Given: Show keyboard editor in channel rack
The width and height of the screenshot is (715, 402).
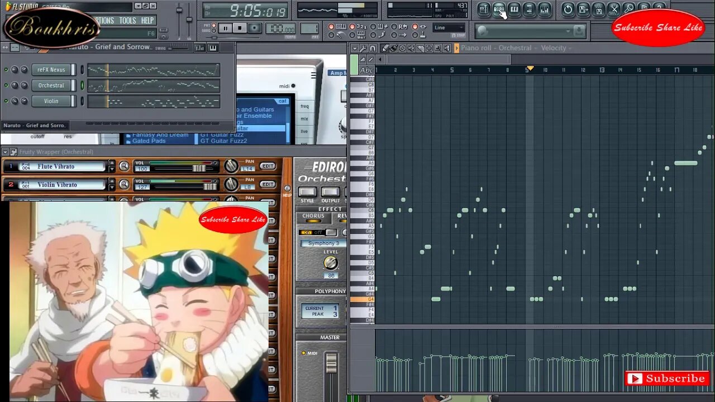Looking at the screenshot, I should (213, 48).
